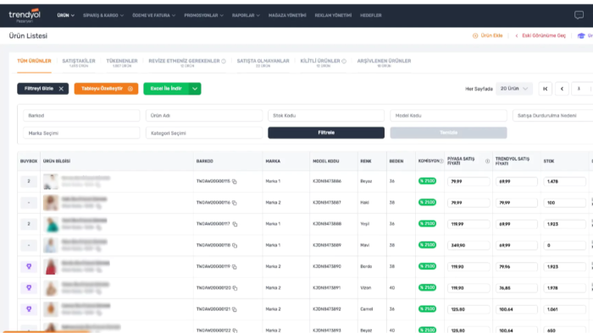Focus the Model Kodu filter field
This screenshot has height=333, width=593.
(448, 116)
